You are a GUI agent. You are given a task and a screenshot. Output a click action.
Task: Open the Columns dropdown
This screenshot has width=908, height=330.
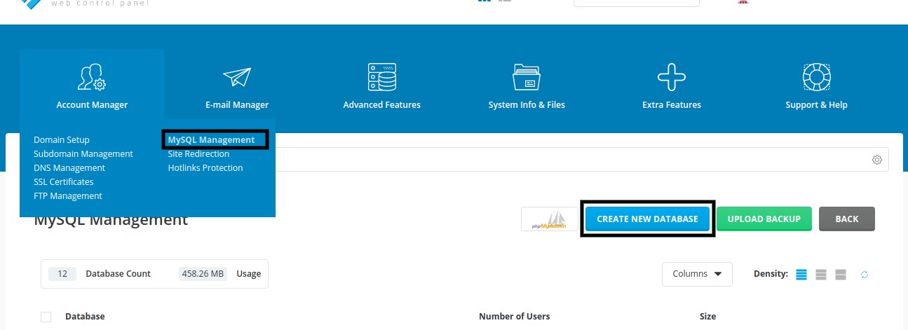(x=697, y=274)
